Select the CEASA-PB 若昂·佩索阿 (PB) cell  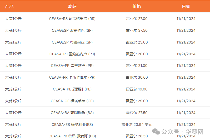point(72,136)
